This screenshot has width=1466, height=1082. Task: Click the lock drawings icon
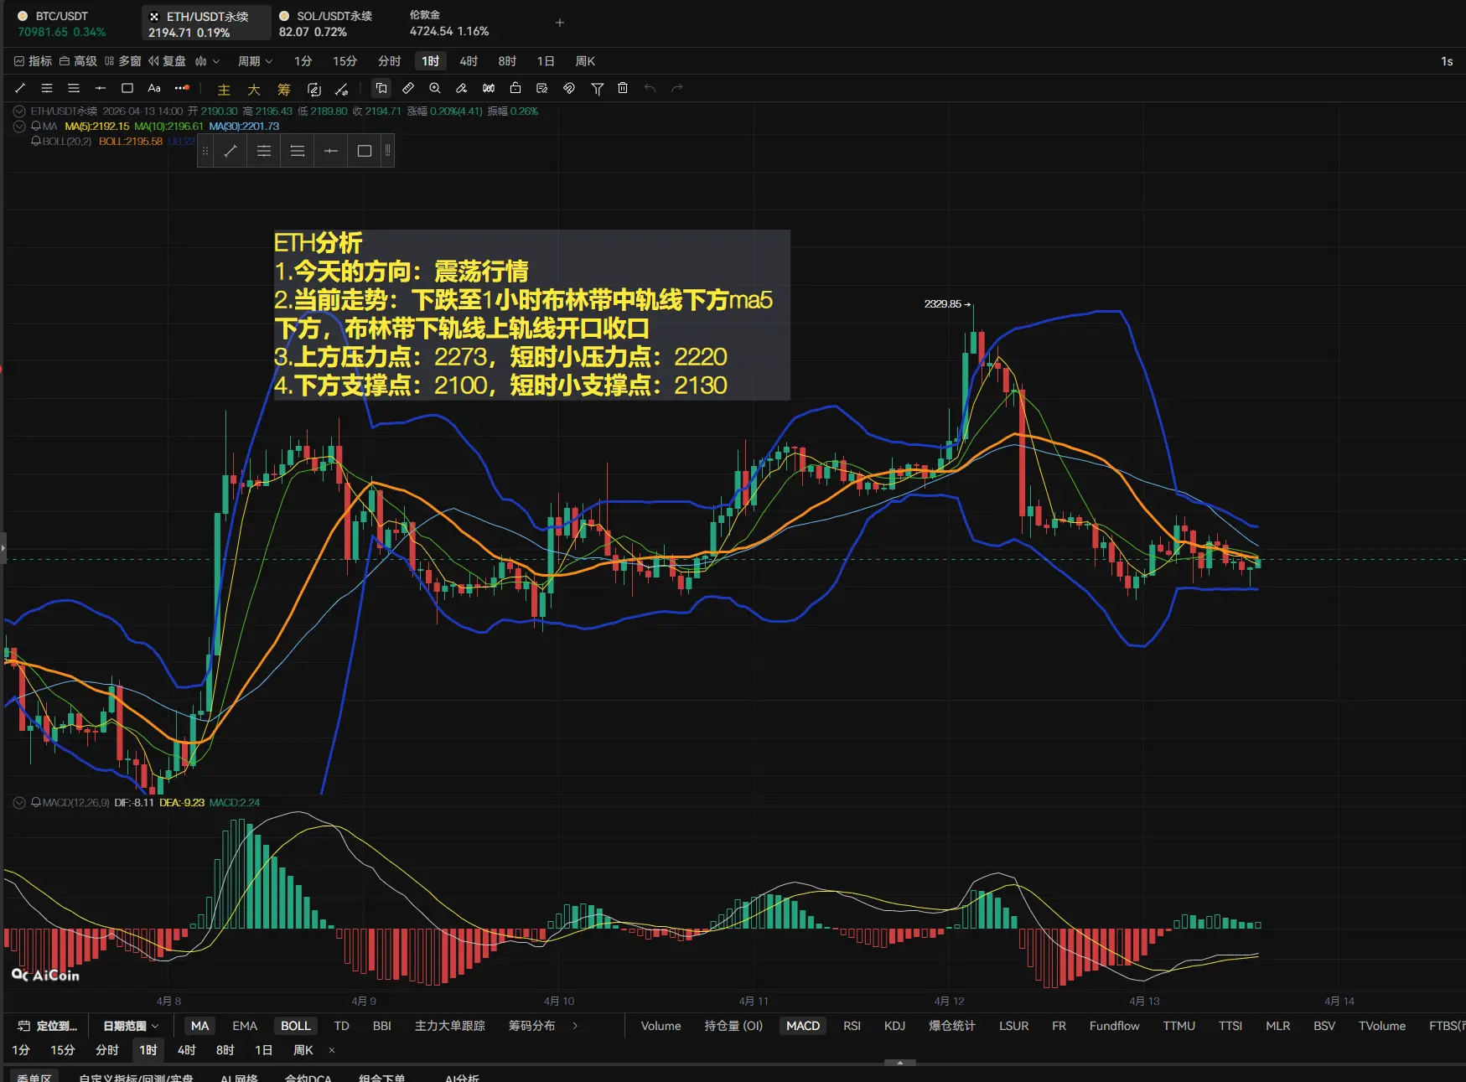point(515,88)
